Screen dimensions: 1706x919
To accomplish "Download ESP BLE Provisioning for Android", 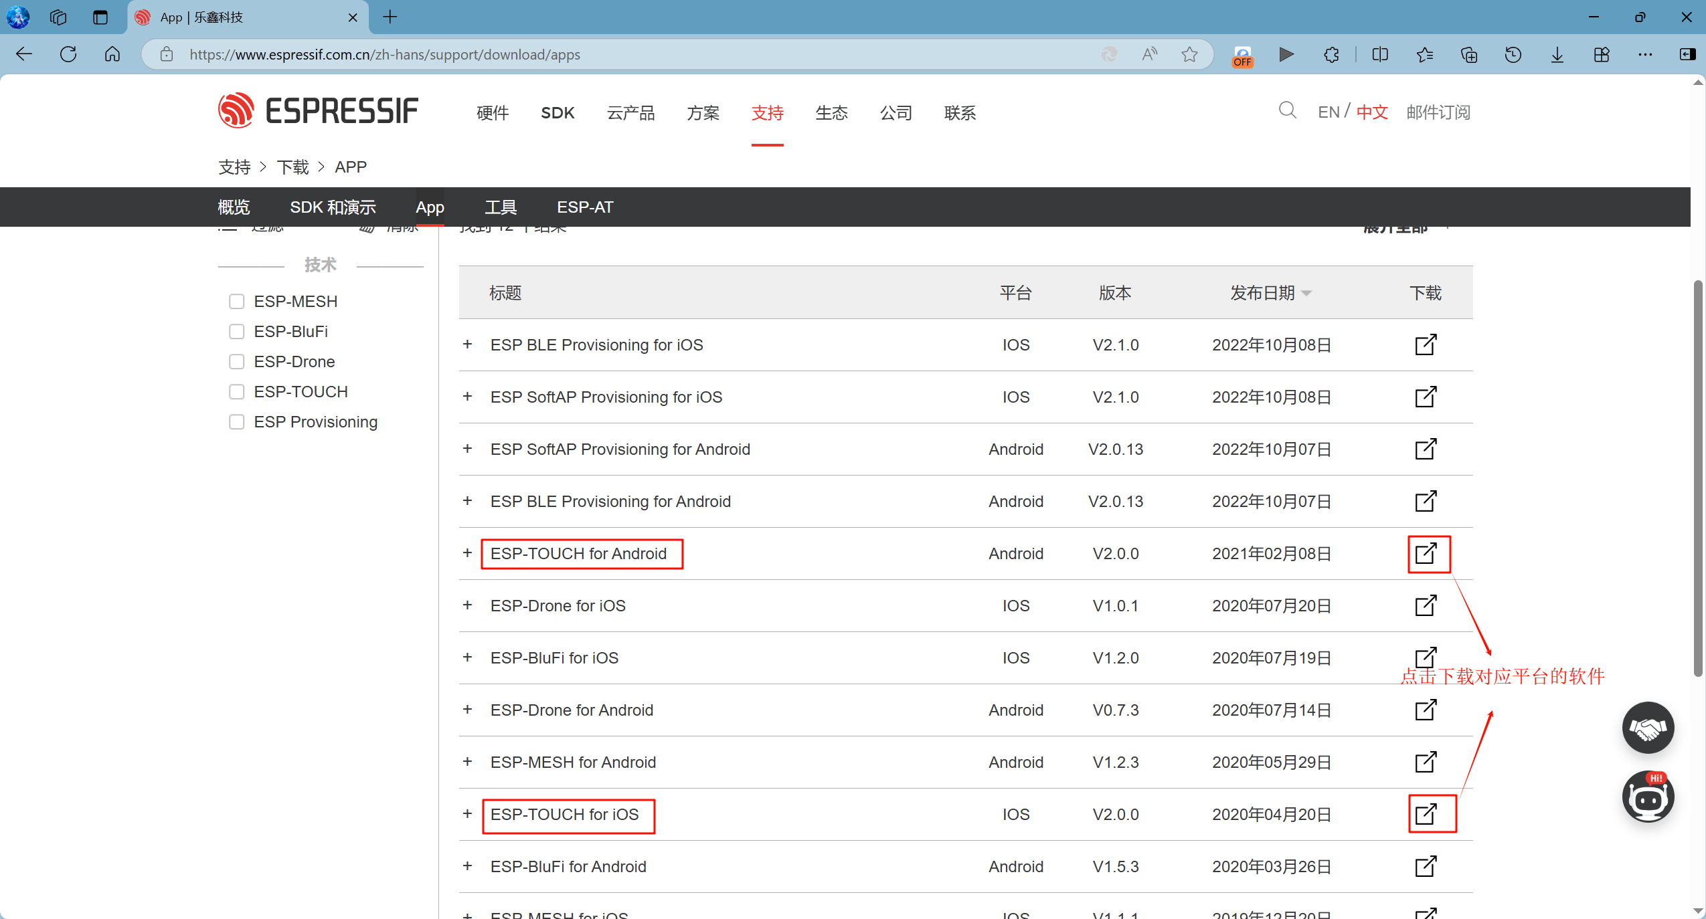I will (x=1426, y=501).
